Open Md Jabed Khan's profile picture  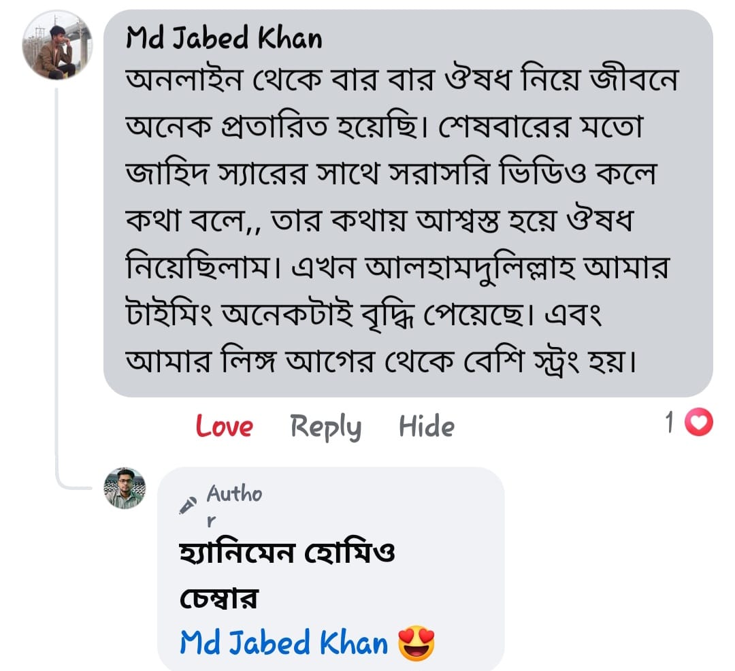(x=56, y=47)
